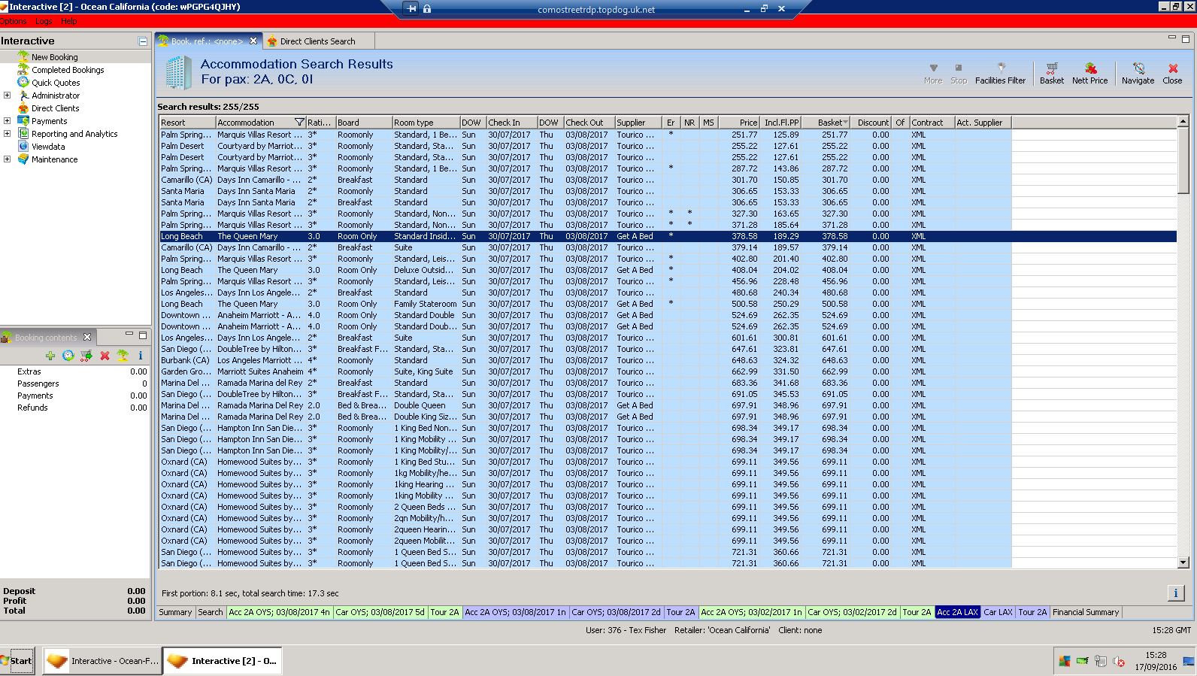Click the Interactive [2] taskbar button
The height and width of the screenshot is (676, 1197).
coord(223,661)
